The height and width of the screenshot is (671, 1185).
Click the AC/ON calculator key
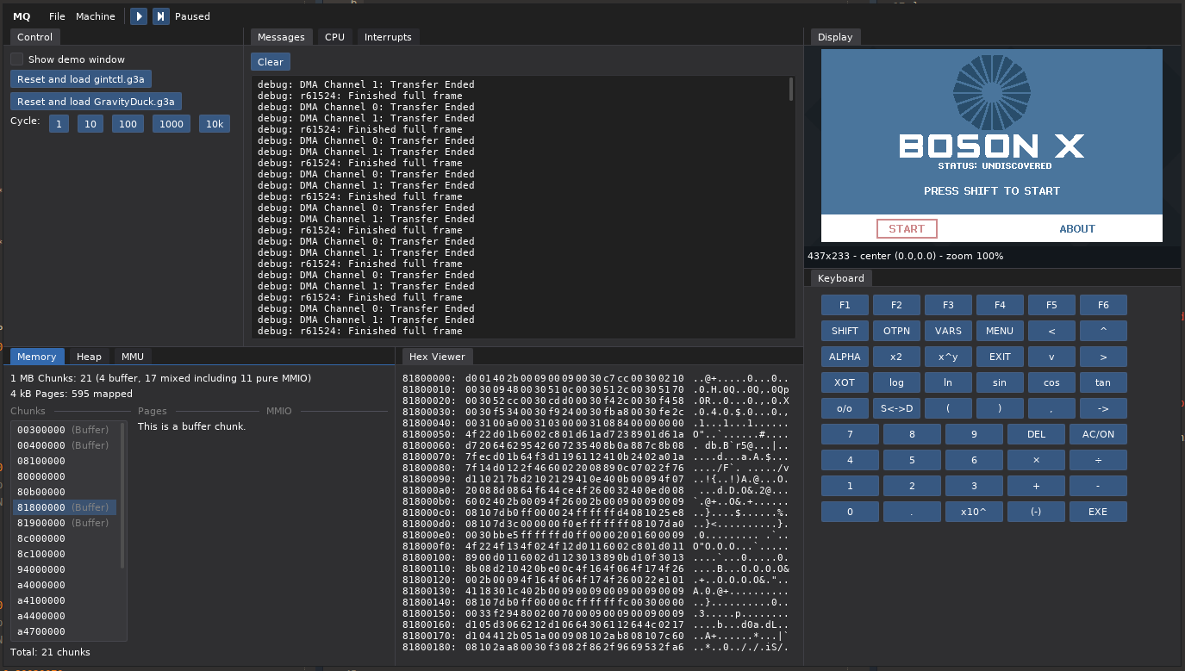pos(1099,434)
